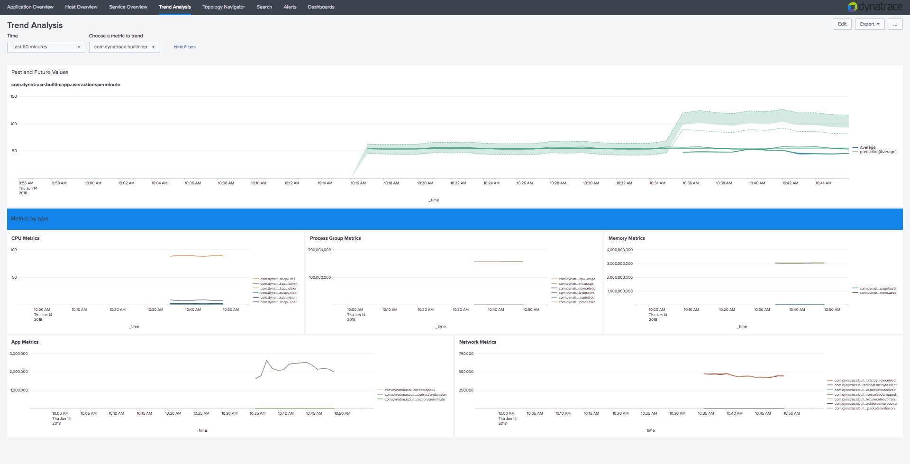Click the App Metrics panel title
The image size is (910, 464).
(25, 342)
